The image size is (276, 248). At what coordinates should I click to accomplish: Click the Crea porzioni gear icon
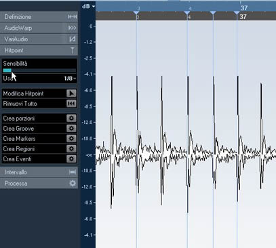tap(71, 118)
